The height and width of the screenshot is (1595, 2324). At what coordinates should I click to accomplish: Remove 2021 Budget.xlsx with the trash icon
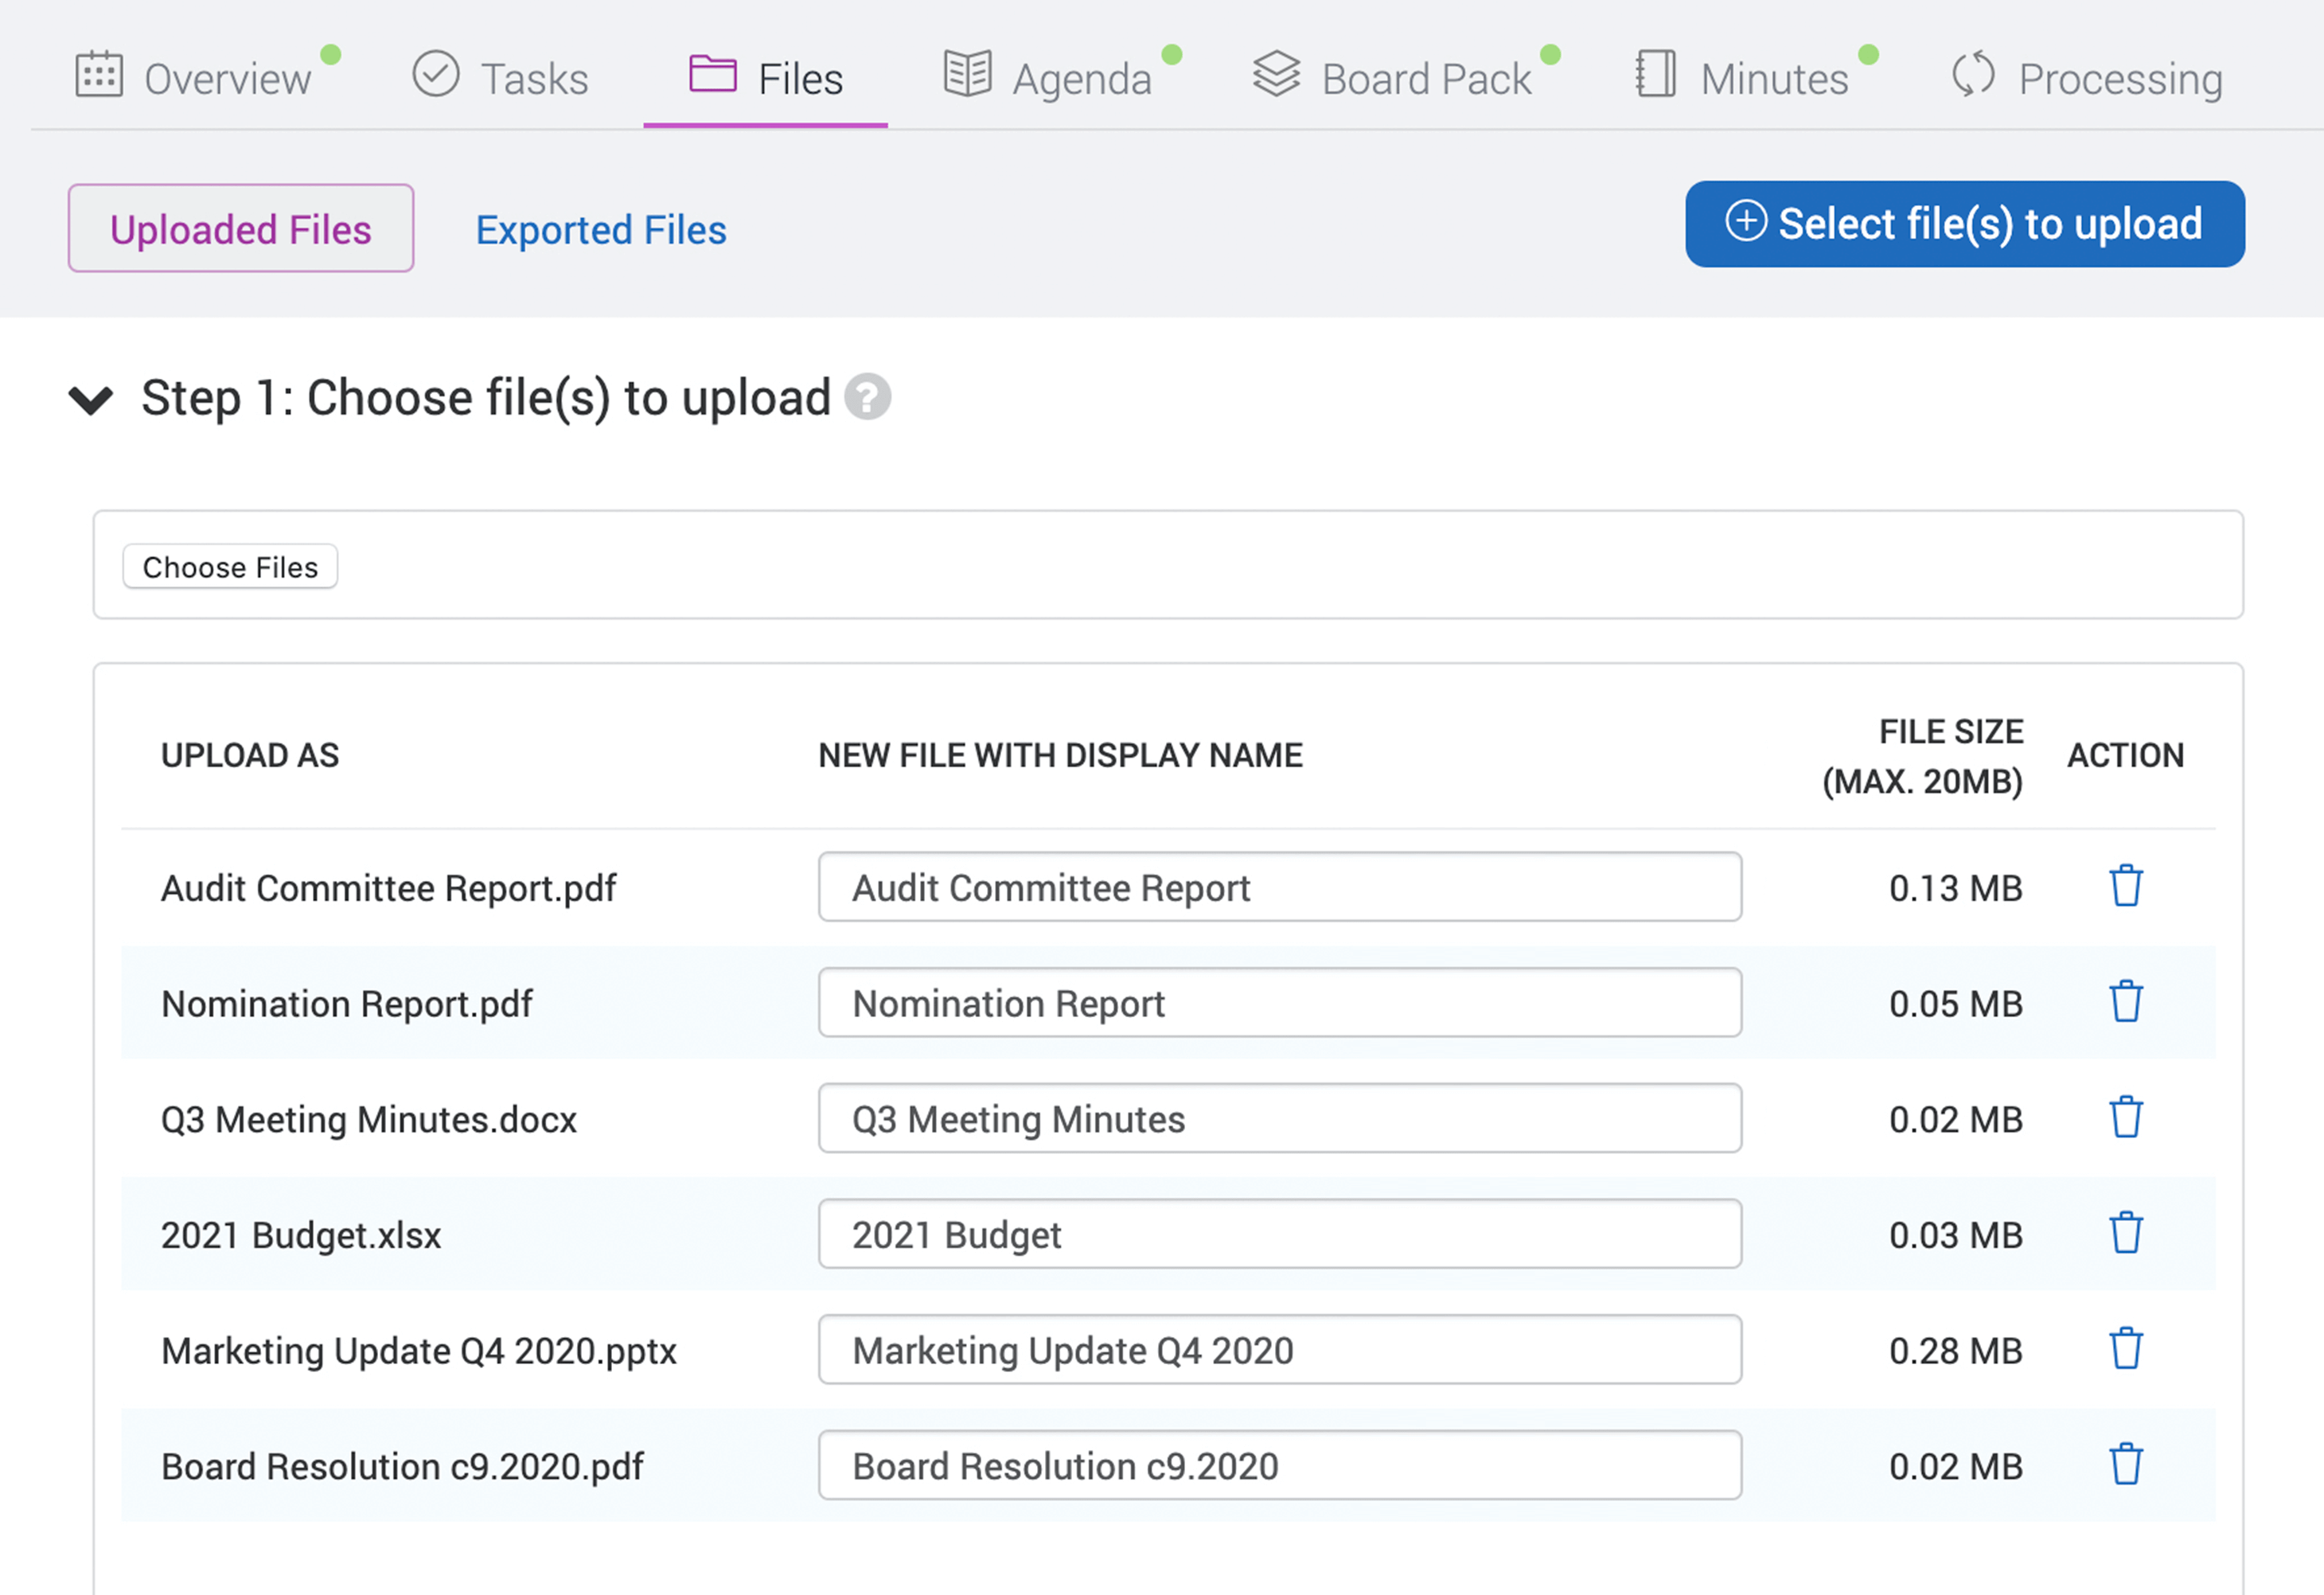(2126, 1233)
